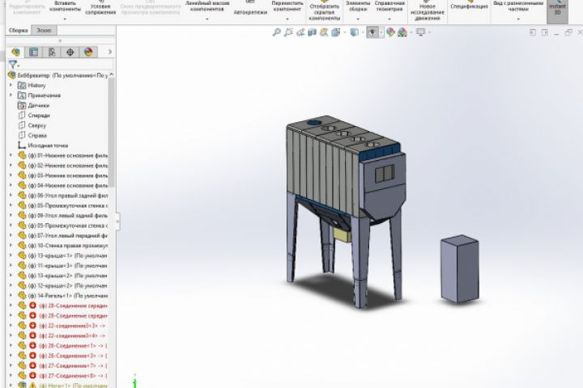Select 27-Соединение<8> component row
Image resolution: width=583 pixels, height=388 pixels.
pos(62,376)
